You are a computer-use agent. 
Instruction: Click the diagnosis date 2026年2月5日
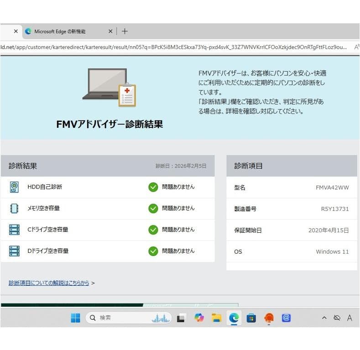coord(190,166)
